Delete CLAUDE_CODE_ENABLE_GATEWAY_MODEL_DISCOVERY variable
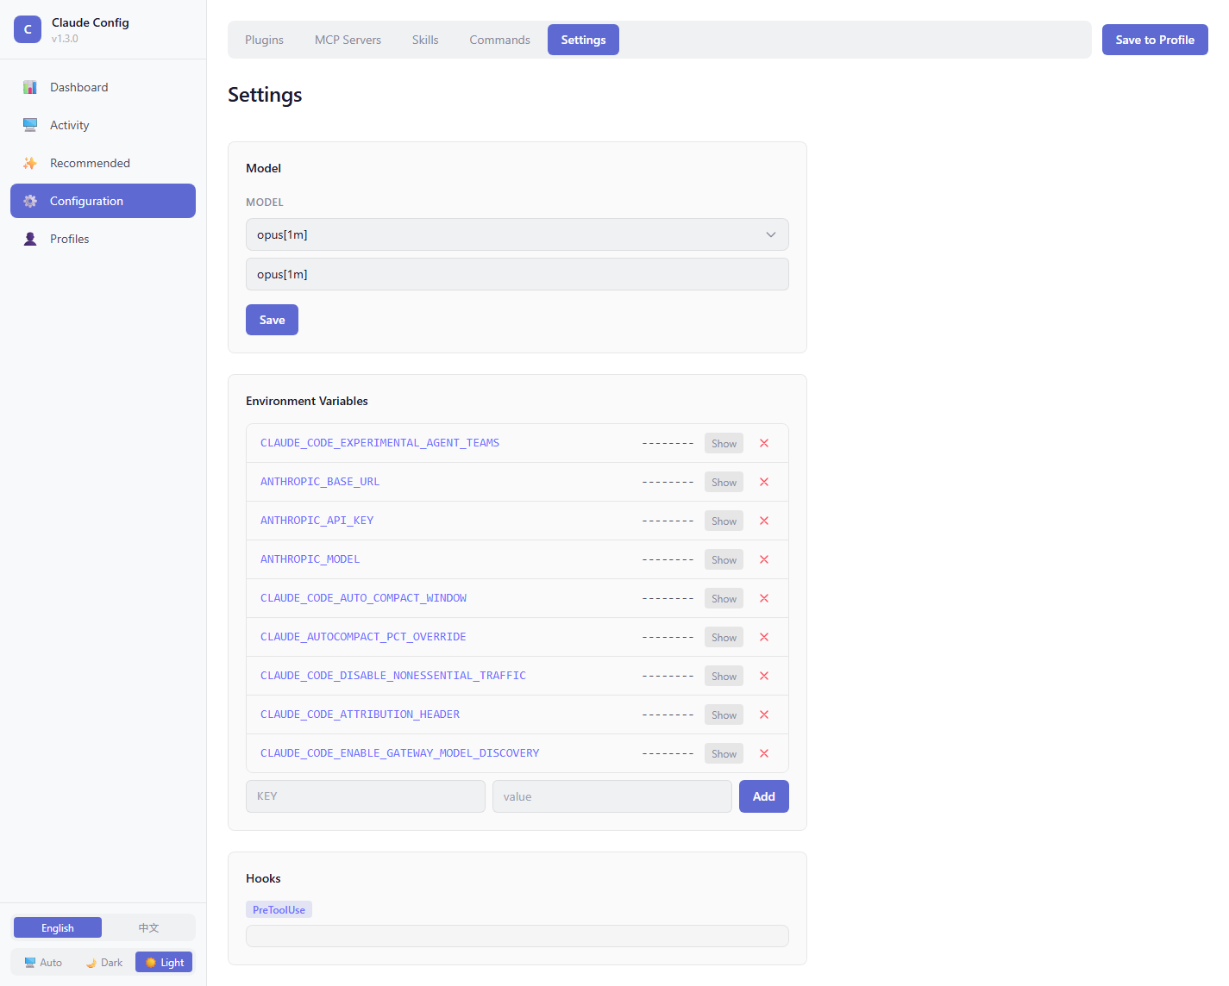This screenshot has width=1229, height=986. (764, 753)
